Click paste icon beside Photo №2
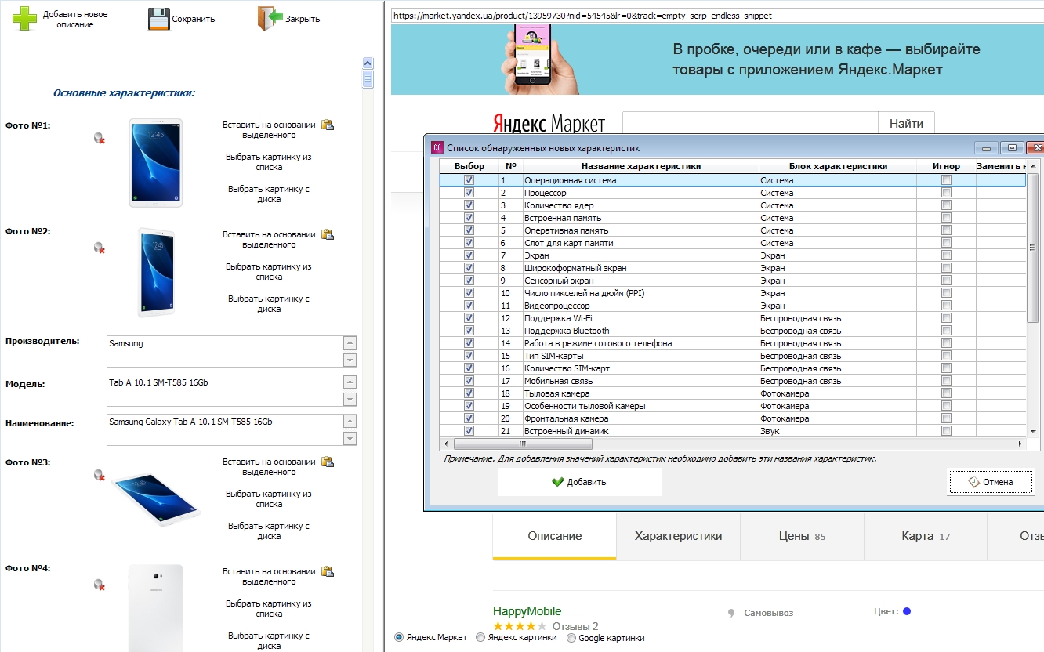The image size is (1044, 652). (328, 234)
